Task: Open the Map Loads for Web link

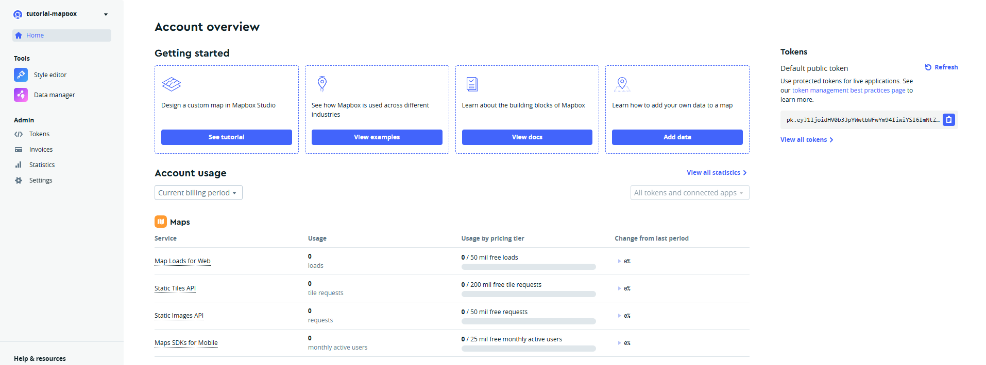Action: pyautogui.click(x=182, y=261)
